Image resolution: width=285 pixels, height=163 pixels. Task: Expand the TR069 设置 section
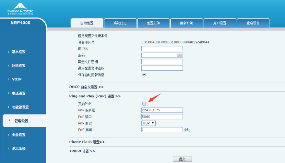tap(82, 151)
